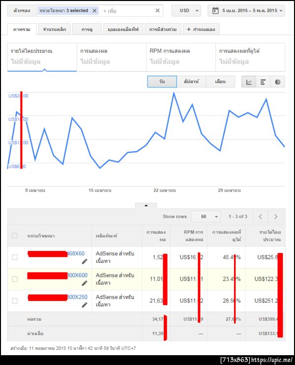
Task: Toggle the select-all checkbox in table header
Action: 15,235
